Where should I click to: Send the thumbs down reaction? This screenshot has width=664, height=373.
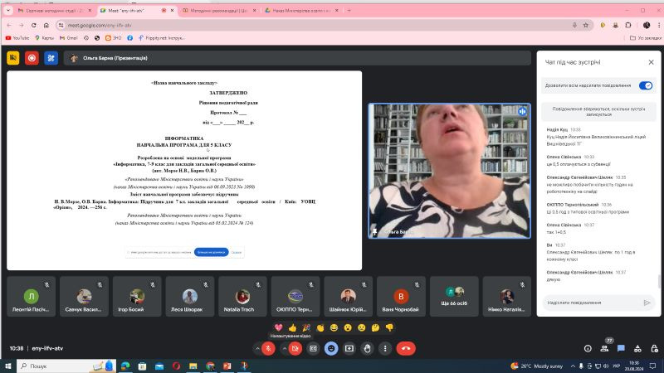click(389, 327)
